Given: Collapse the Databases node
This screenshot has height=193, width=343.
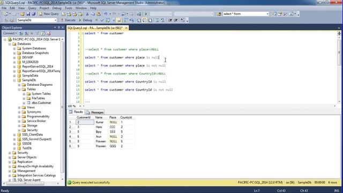Looking at the screenshot, I should click(10, 44).
